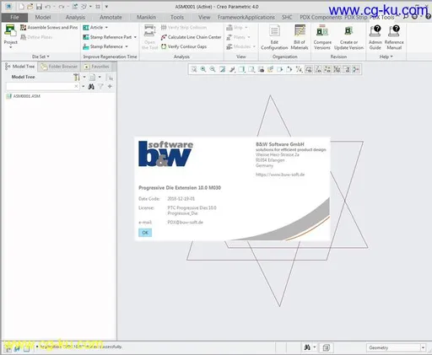Expand the Die Set group menu
This screenshot has height=355, width=432.
tap(40, 56)
